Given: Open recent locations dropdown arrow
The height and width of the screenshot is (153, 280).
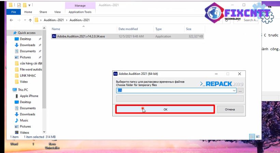Looking at the screenshot, I should pos(24,20).
